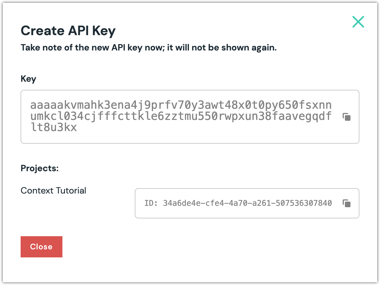Click the "Take note of the new API key now" text
Viewport: 380px width, 285px height.
pyautogui.click(x=91, y=48)
